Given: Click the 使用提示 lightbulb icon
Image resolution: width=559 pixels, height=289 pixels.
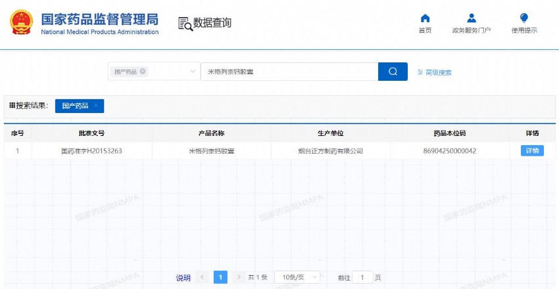Looking at the screenshot, I should 524,18.
